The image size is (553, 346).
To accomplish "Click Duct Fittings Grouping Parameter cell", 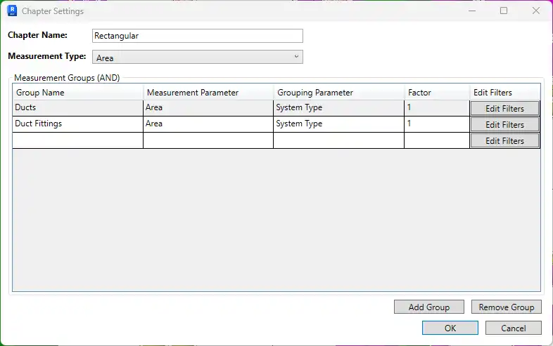I will click(338, 124).
